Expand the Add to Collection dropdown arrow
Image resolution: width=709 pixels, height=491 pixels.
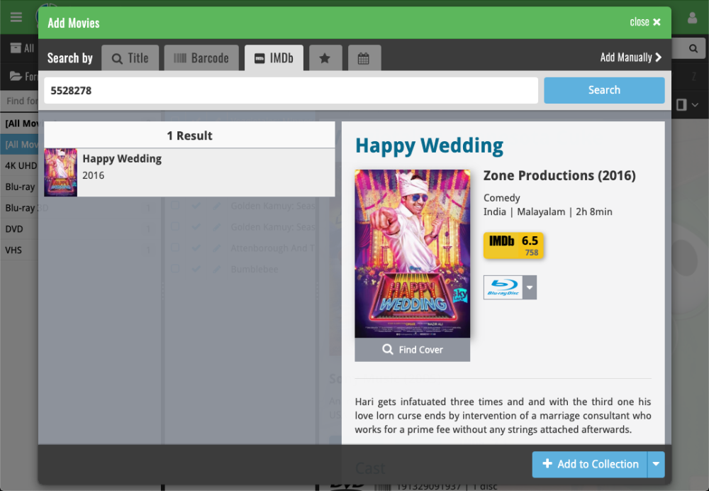click(656, 464)
